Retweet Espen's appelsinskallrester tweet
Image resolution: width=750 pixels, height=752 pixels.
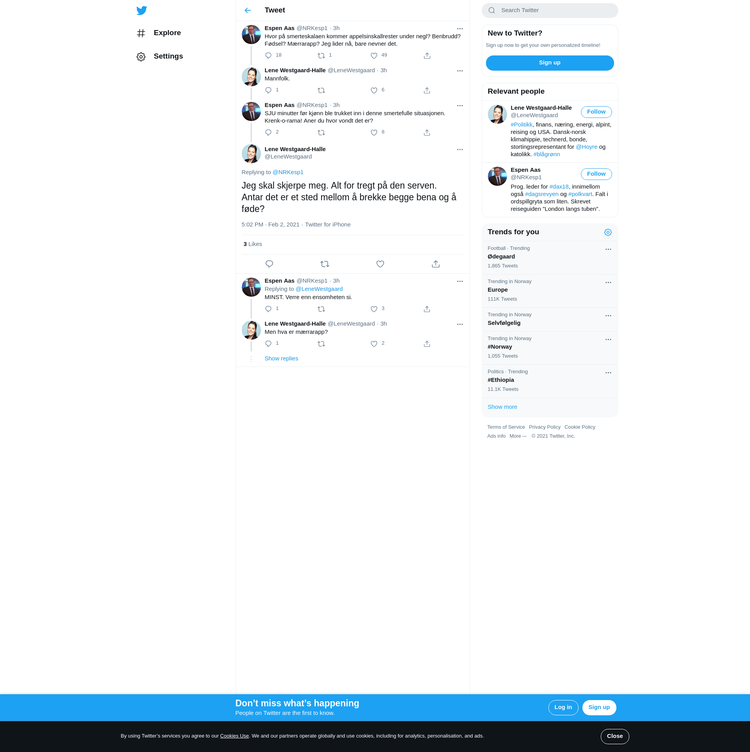coord(321,55)
